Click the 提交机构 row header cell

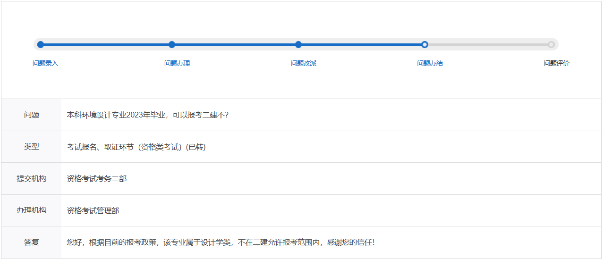pos(32,179)
